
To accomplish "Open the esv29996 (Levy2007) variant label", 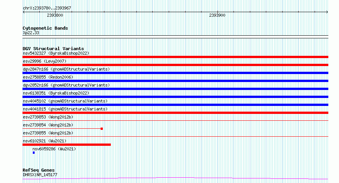I will (45, 61).
